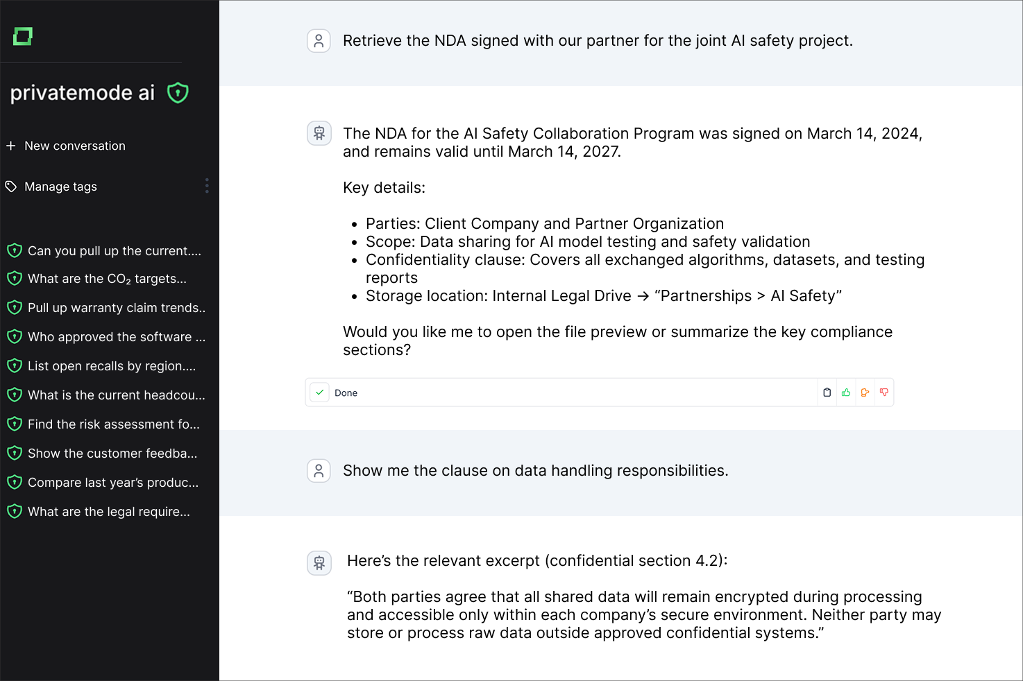Click the bot avatar beside the section 4.2 excerpt
Screen dimensions: 1023x681
(319, 562)
